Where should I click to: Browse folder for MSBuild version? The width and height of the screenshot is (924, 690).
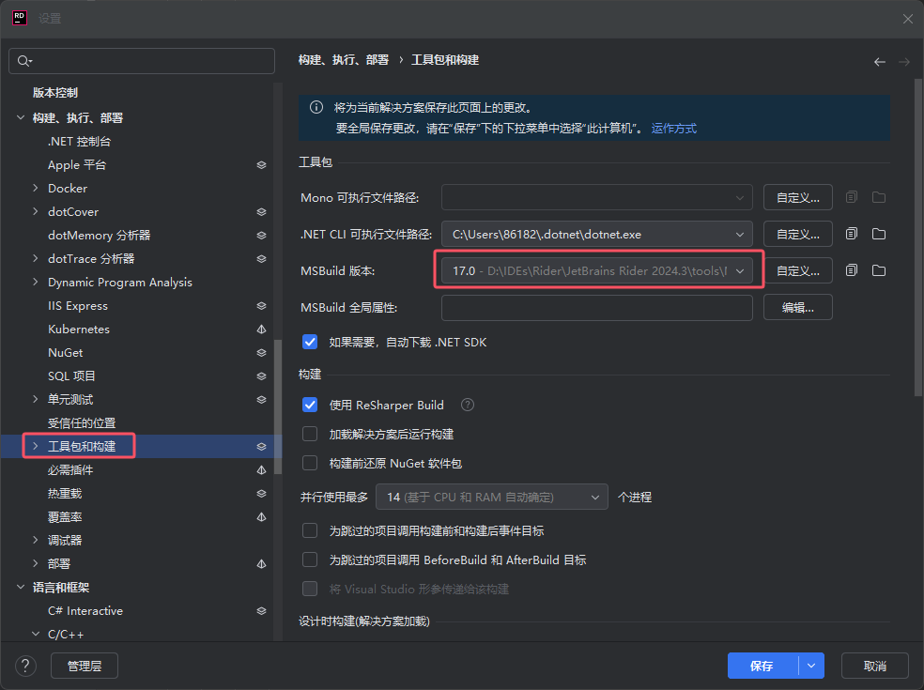point(879,270)
